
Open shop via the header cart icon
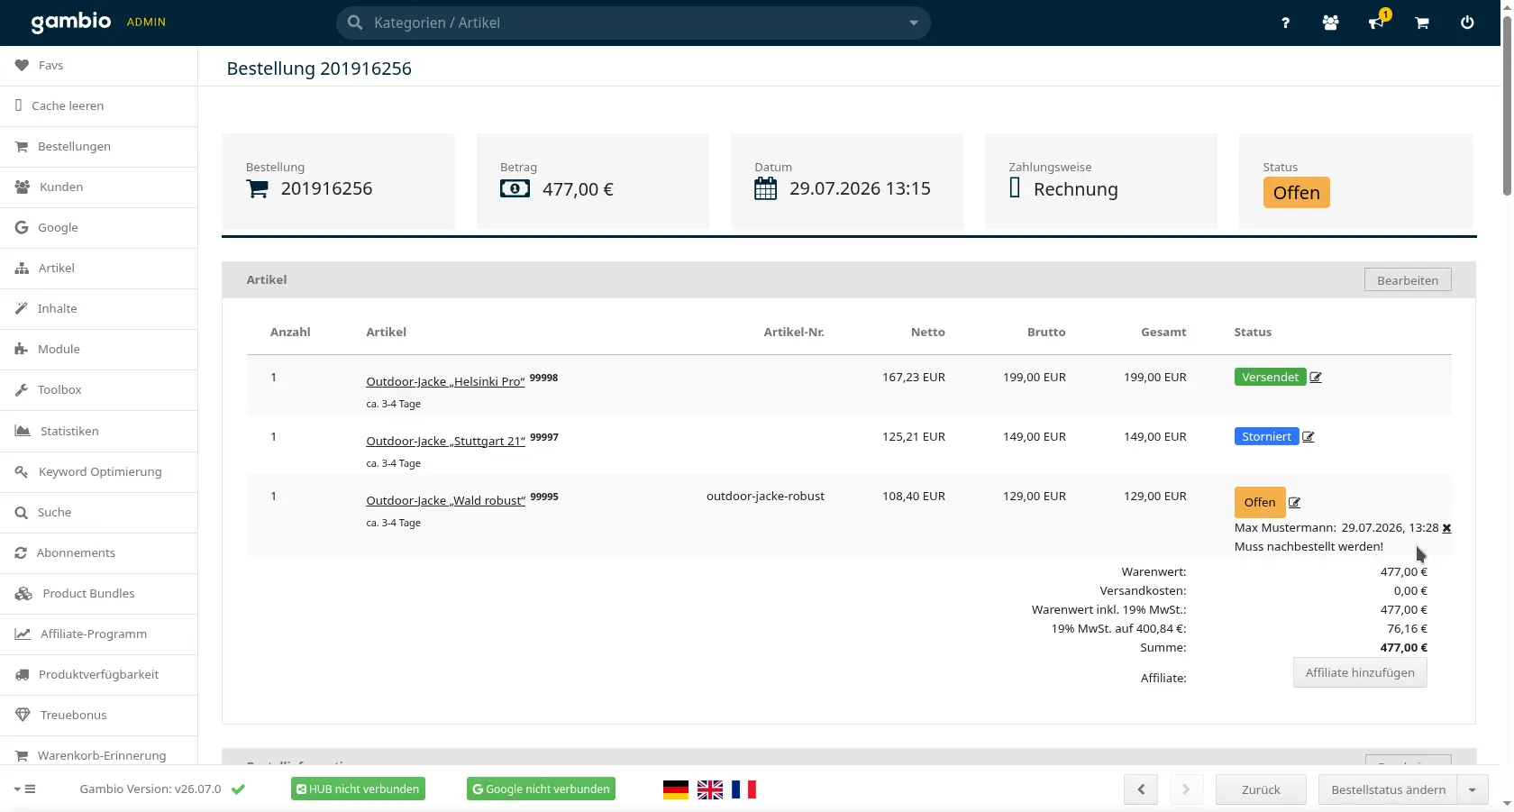(x=1422, y=23)
